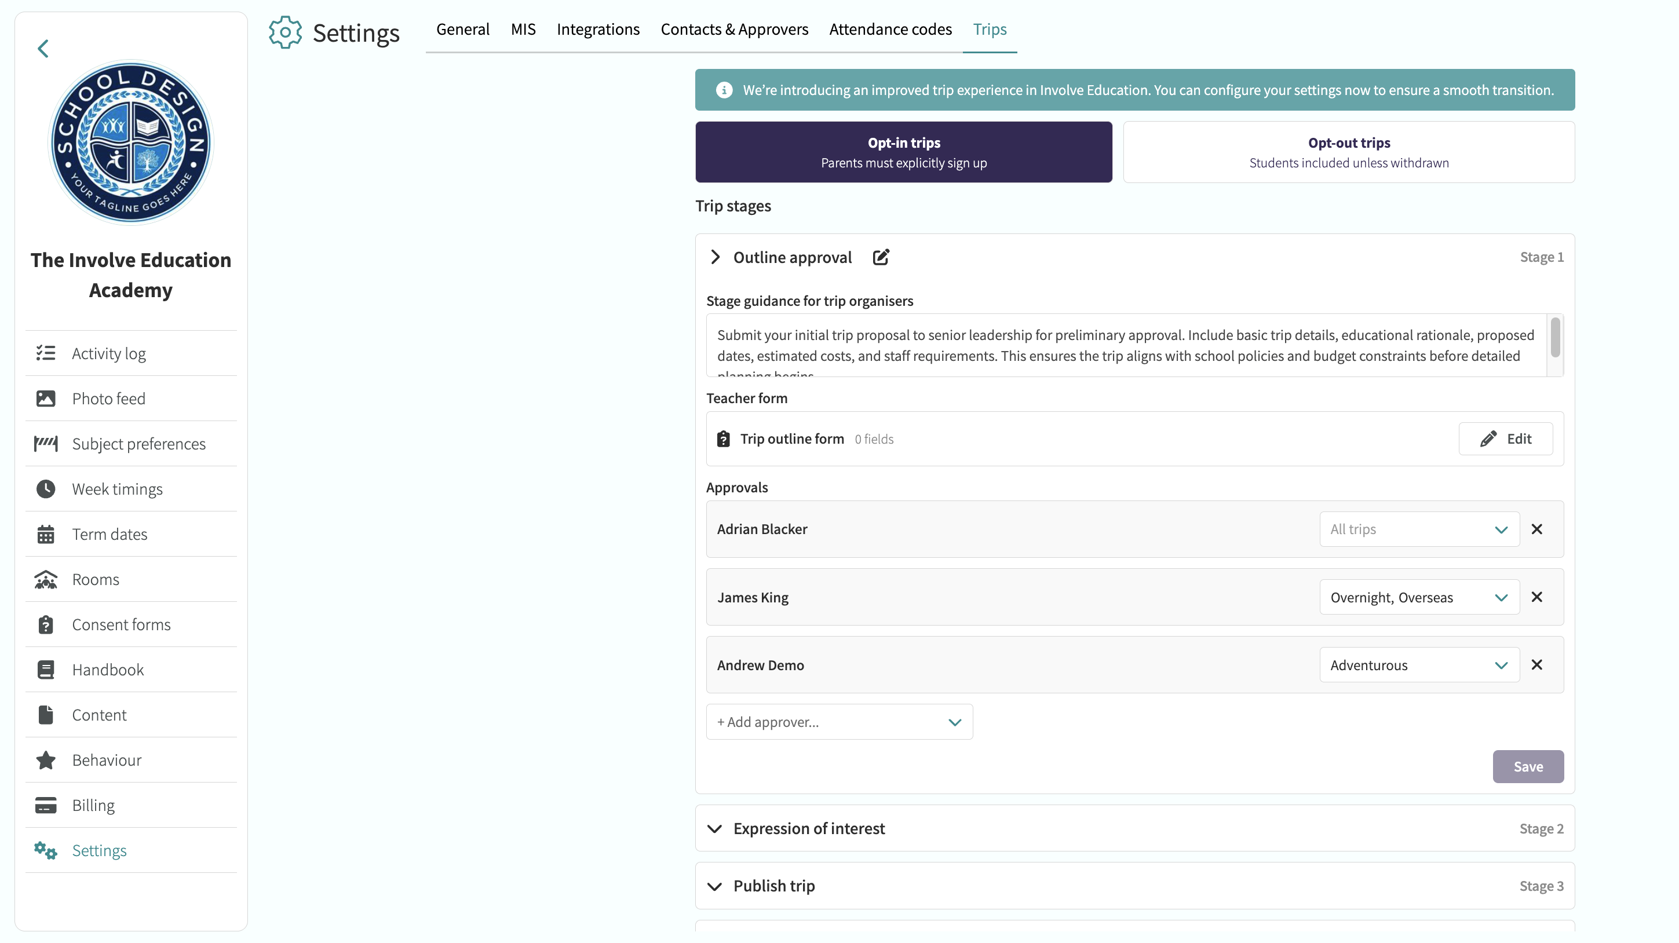
Task: Click the back arrow in sidebar
Action: click(x=43, y=49)
